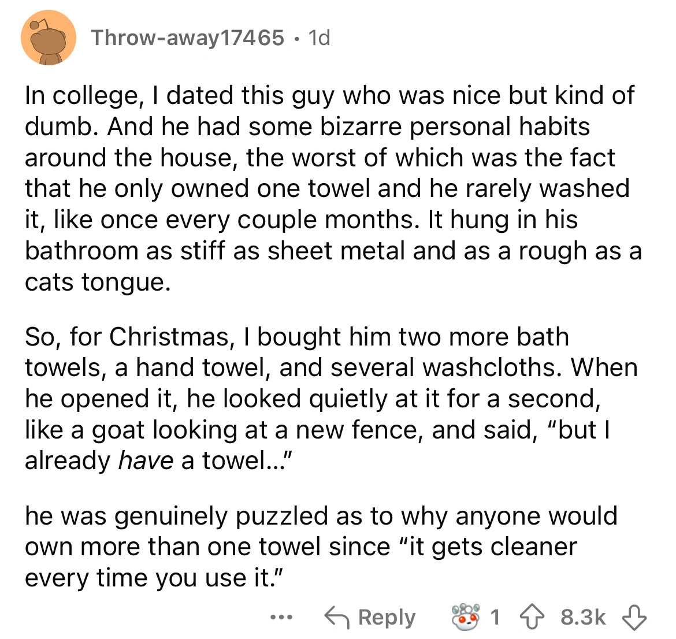Click the Snoo award icon
The image size is (676, 639).
click(466, 618)
